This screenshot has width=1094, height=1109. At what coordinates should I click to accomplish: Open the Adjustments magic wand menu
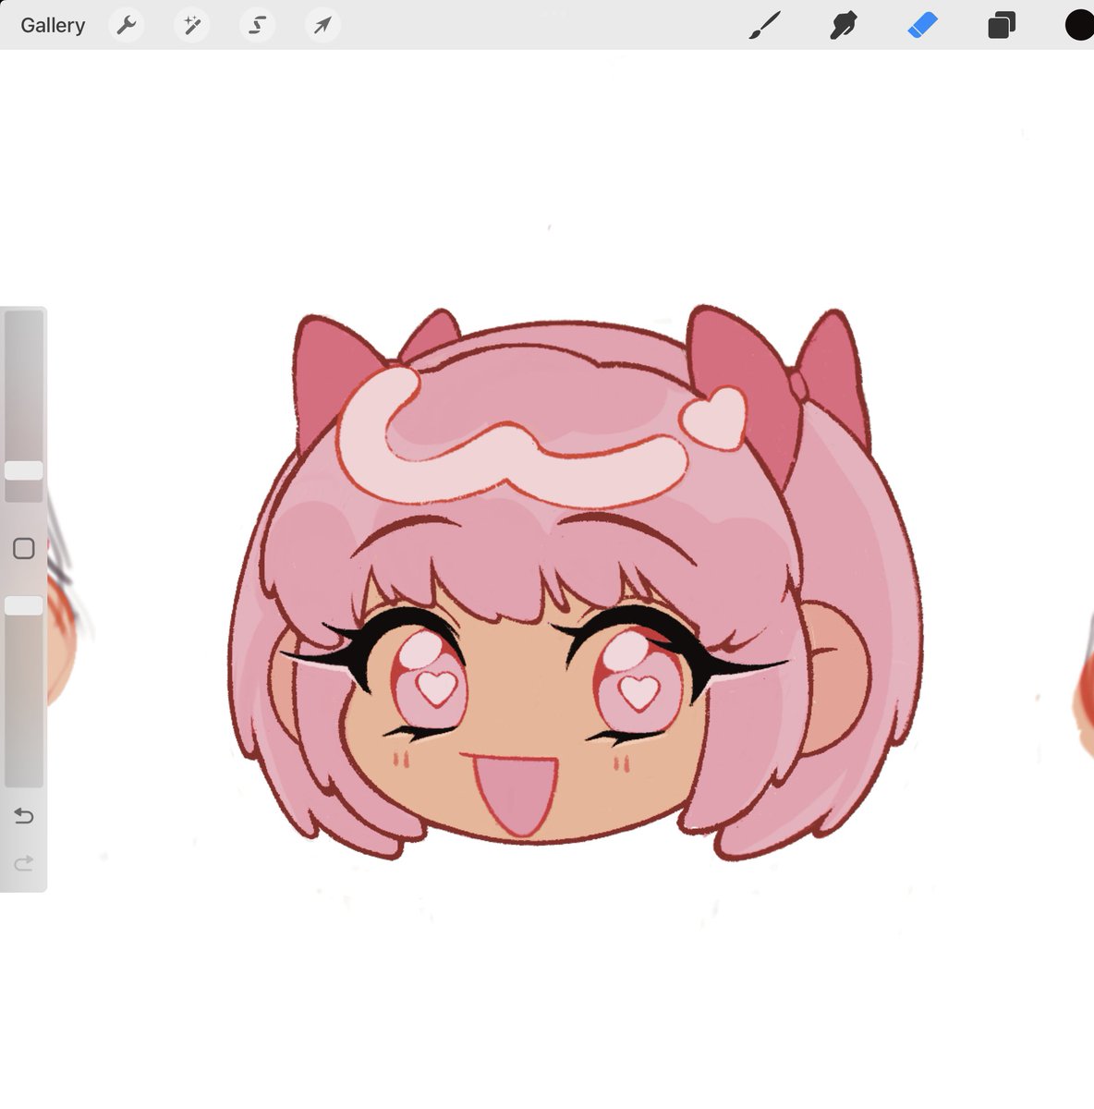[x=192, y=25]
